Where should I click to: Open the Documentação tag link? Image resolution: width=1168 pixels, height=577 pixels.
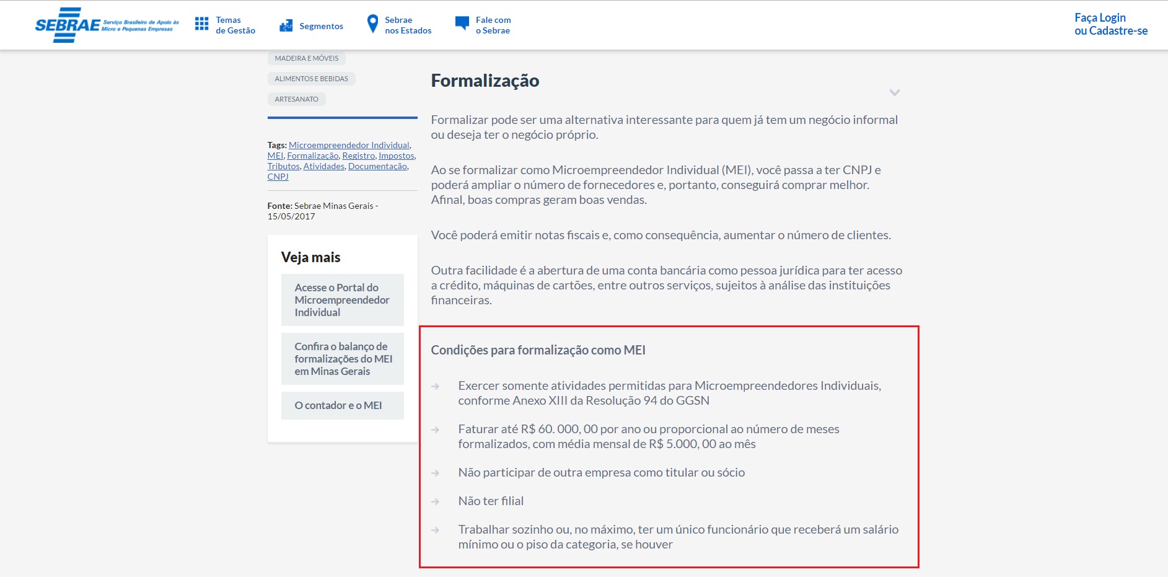pyautogui.click(x=378, y=166)
